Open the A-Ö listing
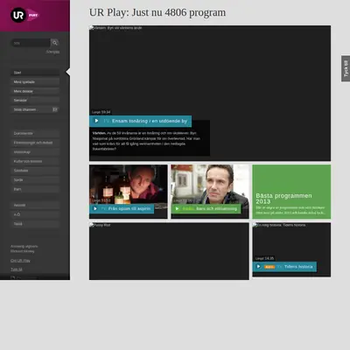Viewport: 350px width, 350px height. 35,214
